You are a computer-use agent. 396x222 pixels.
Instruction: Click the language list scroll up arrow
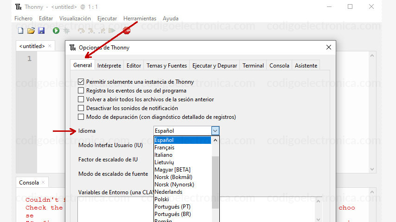(x=215, y=140)
